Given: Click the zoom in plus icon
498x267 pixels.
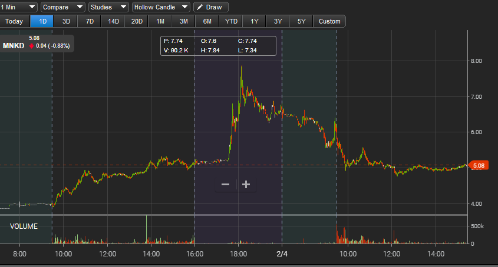Looking at the screenshot, I should [246, 185].
